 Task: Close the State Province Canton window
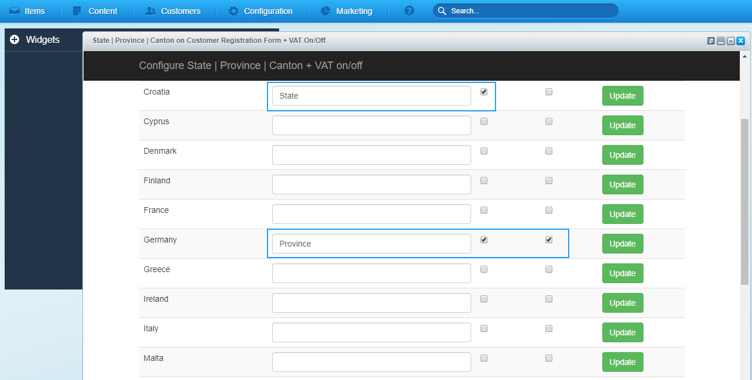pyautogui.click(x=740, y=41)
